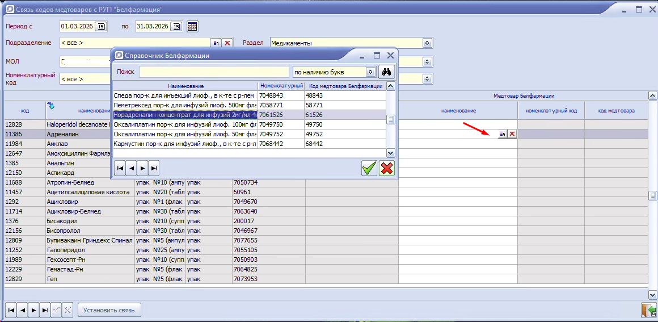Clear the Адреналин row link with red X
Screen dimensions: 658x322
(512, 134)
